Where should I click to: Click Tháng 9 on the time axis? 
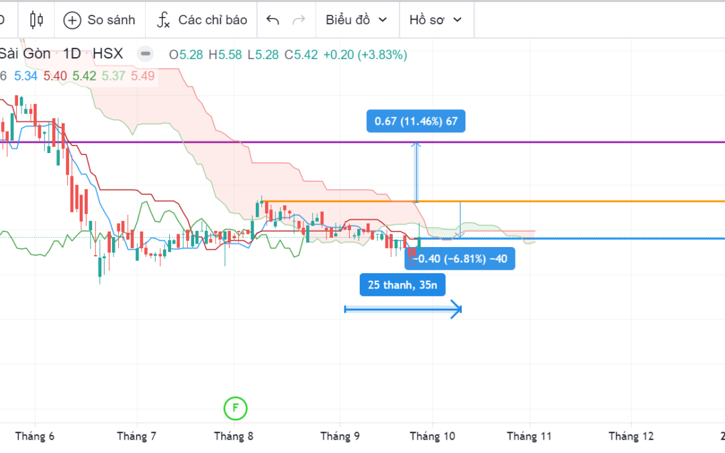(x=340, y=436)
